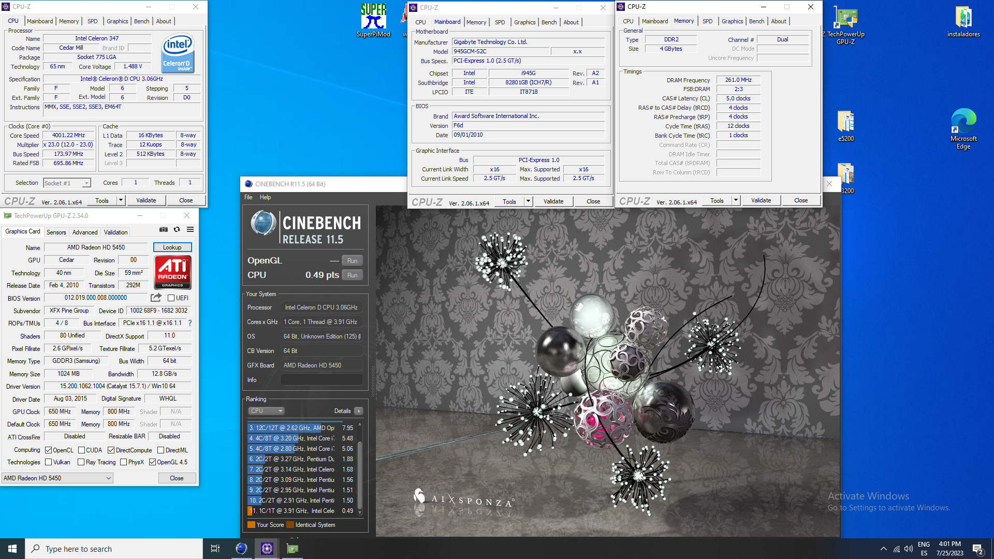Click the Intel Celeron D logo in CPU-Z

tap(178, 53)
